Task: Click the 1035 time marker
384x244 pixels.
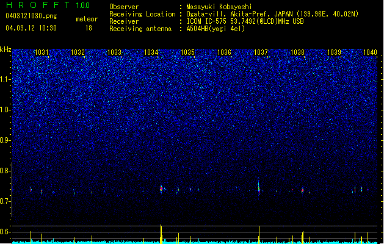Action: [187, 52]
